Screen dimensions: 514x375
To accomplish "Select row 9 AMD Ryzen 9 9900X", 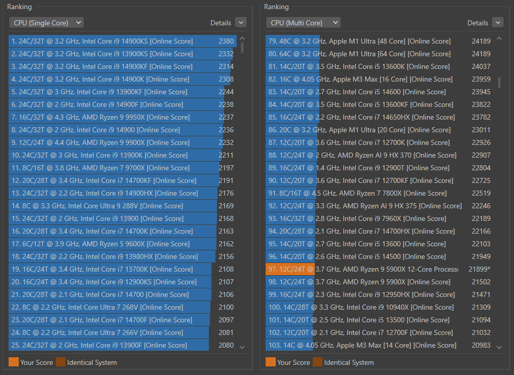I will coord(123,142).
